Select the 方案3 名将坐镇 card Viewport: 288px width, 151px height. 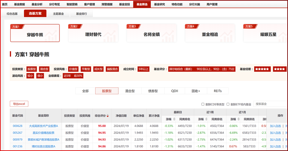(x=152, y=33)
